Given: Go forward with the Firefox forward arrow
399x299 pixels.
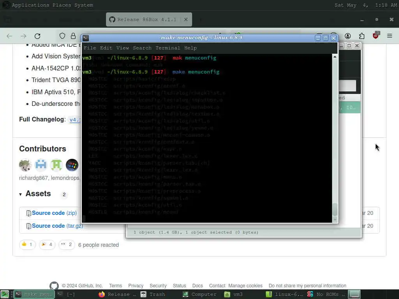Looking at the screenshot, I should click(x=23, y=36).
